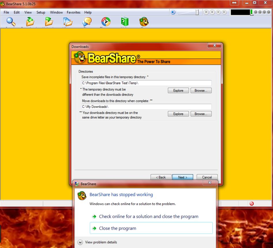Expand View problem details
This screenshot has width=273, height=248.
[x=80, y=242]
